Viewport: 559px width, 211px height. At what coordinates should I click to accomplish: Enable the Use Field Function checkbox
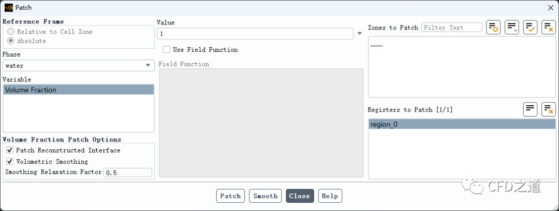coord(167,50)
